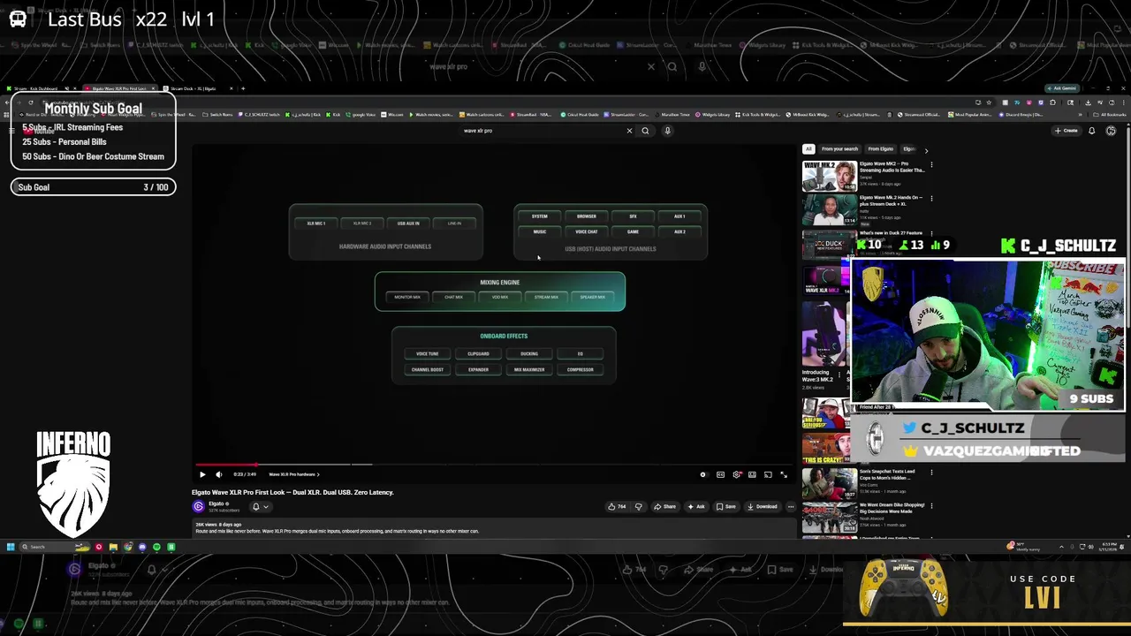Select the 'From your search' filter chip

pyautogui.click(x=839, y=148)
